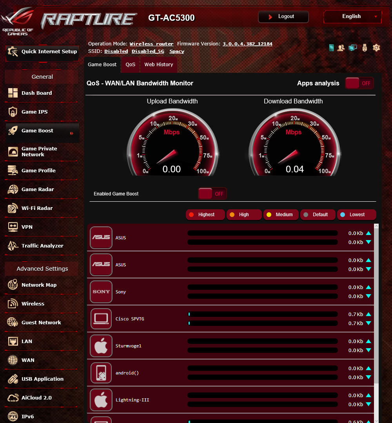
Task: Click the android() phone device icon
Action: coord(101,373)
